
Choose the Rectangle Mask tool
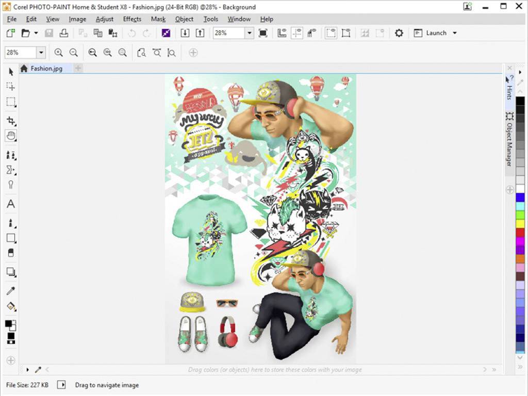tap(11, 102)
